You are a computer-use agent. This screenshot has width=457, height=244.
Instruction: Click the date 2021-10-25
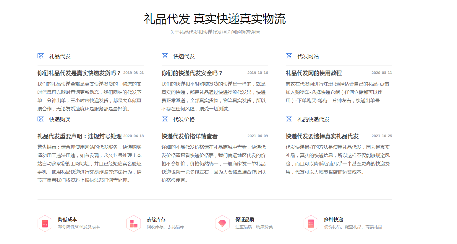click(x=382, y=136)
